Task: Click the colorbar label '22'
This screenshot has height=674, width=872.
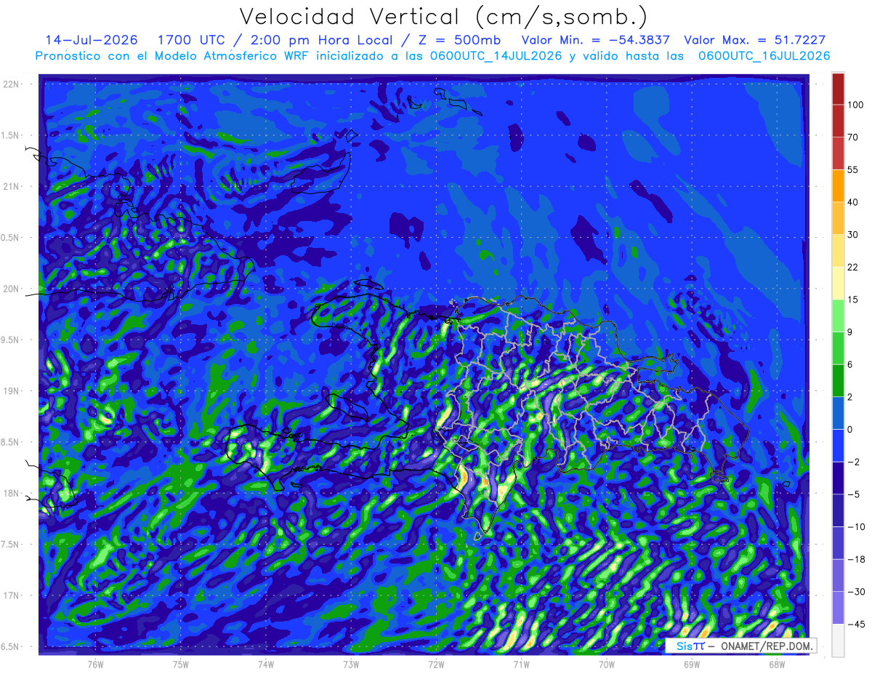Action: pos(853,267)
